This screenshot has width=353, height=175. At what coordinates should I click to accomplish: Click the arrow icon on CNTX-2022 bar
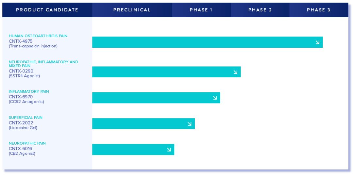(x=190, y=124)
